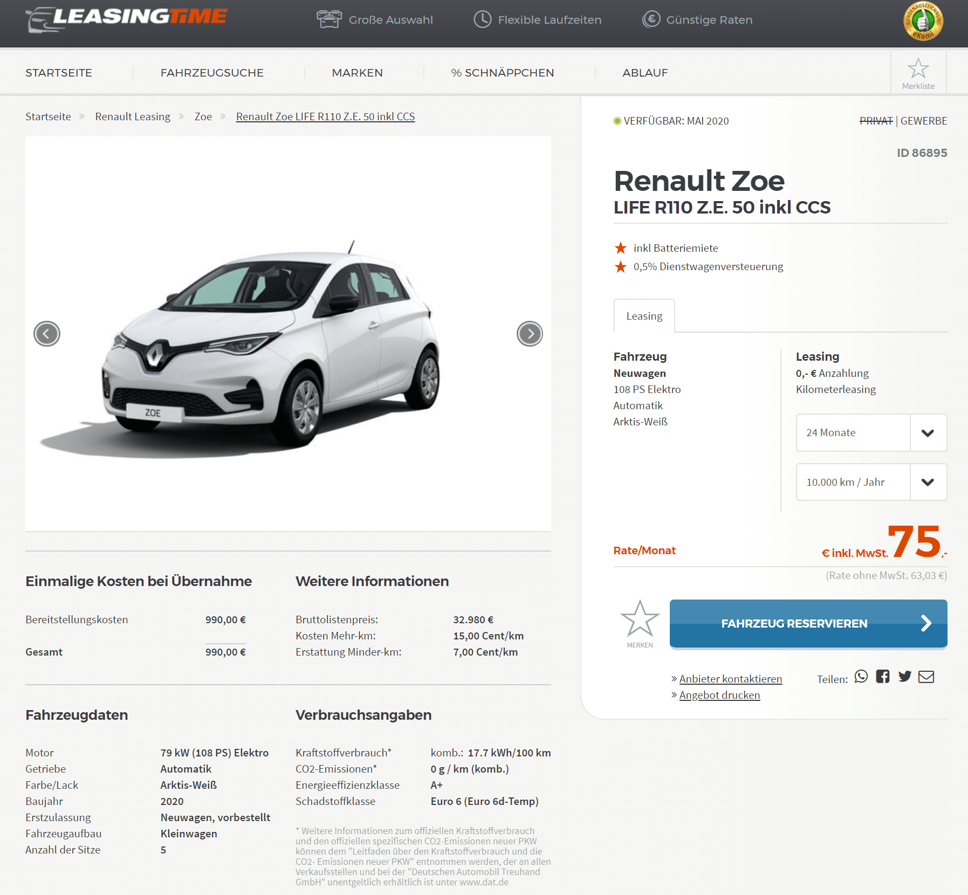Click the clock icon beside Flexible Laufzeiten

[483, 19]
